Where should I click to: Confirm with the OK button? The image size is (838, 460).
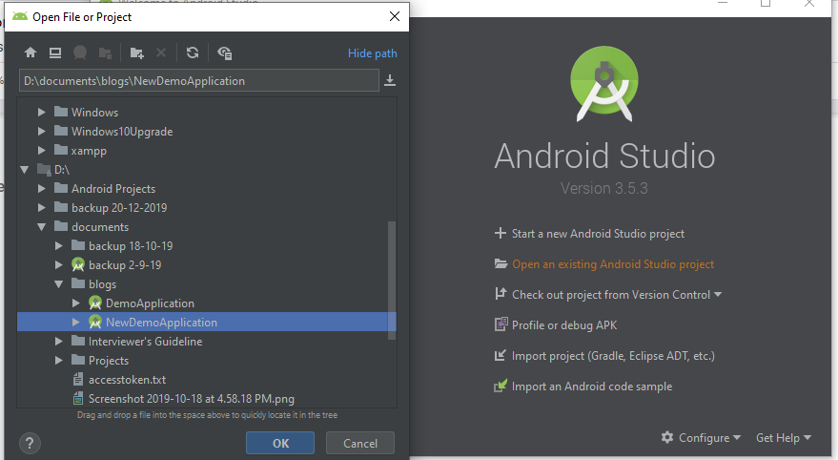(280, 443)
